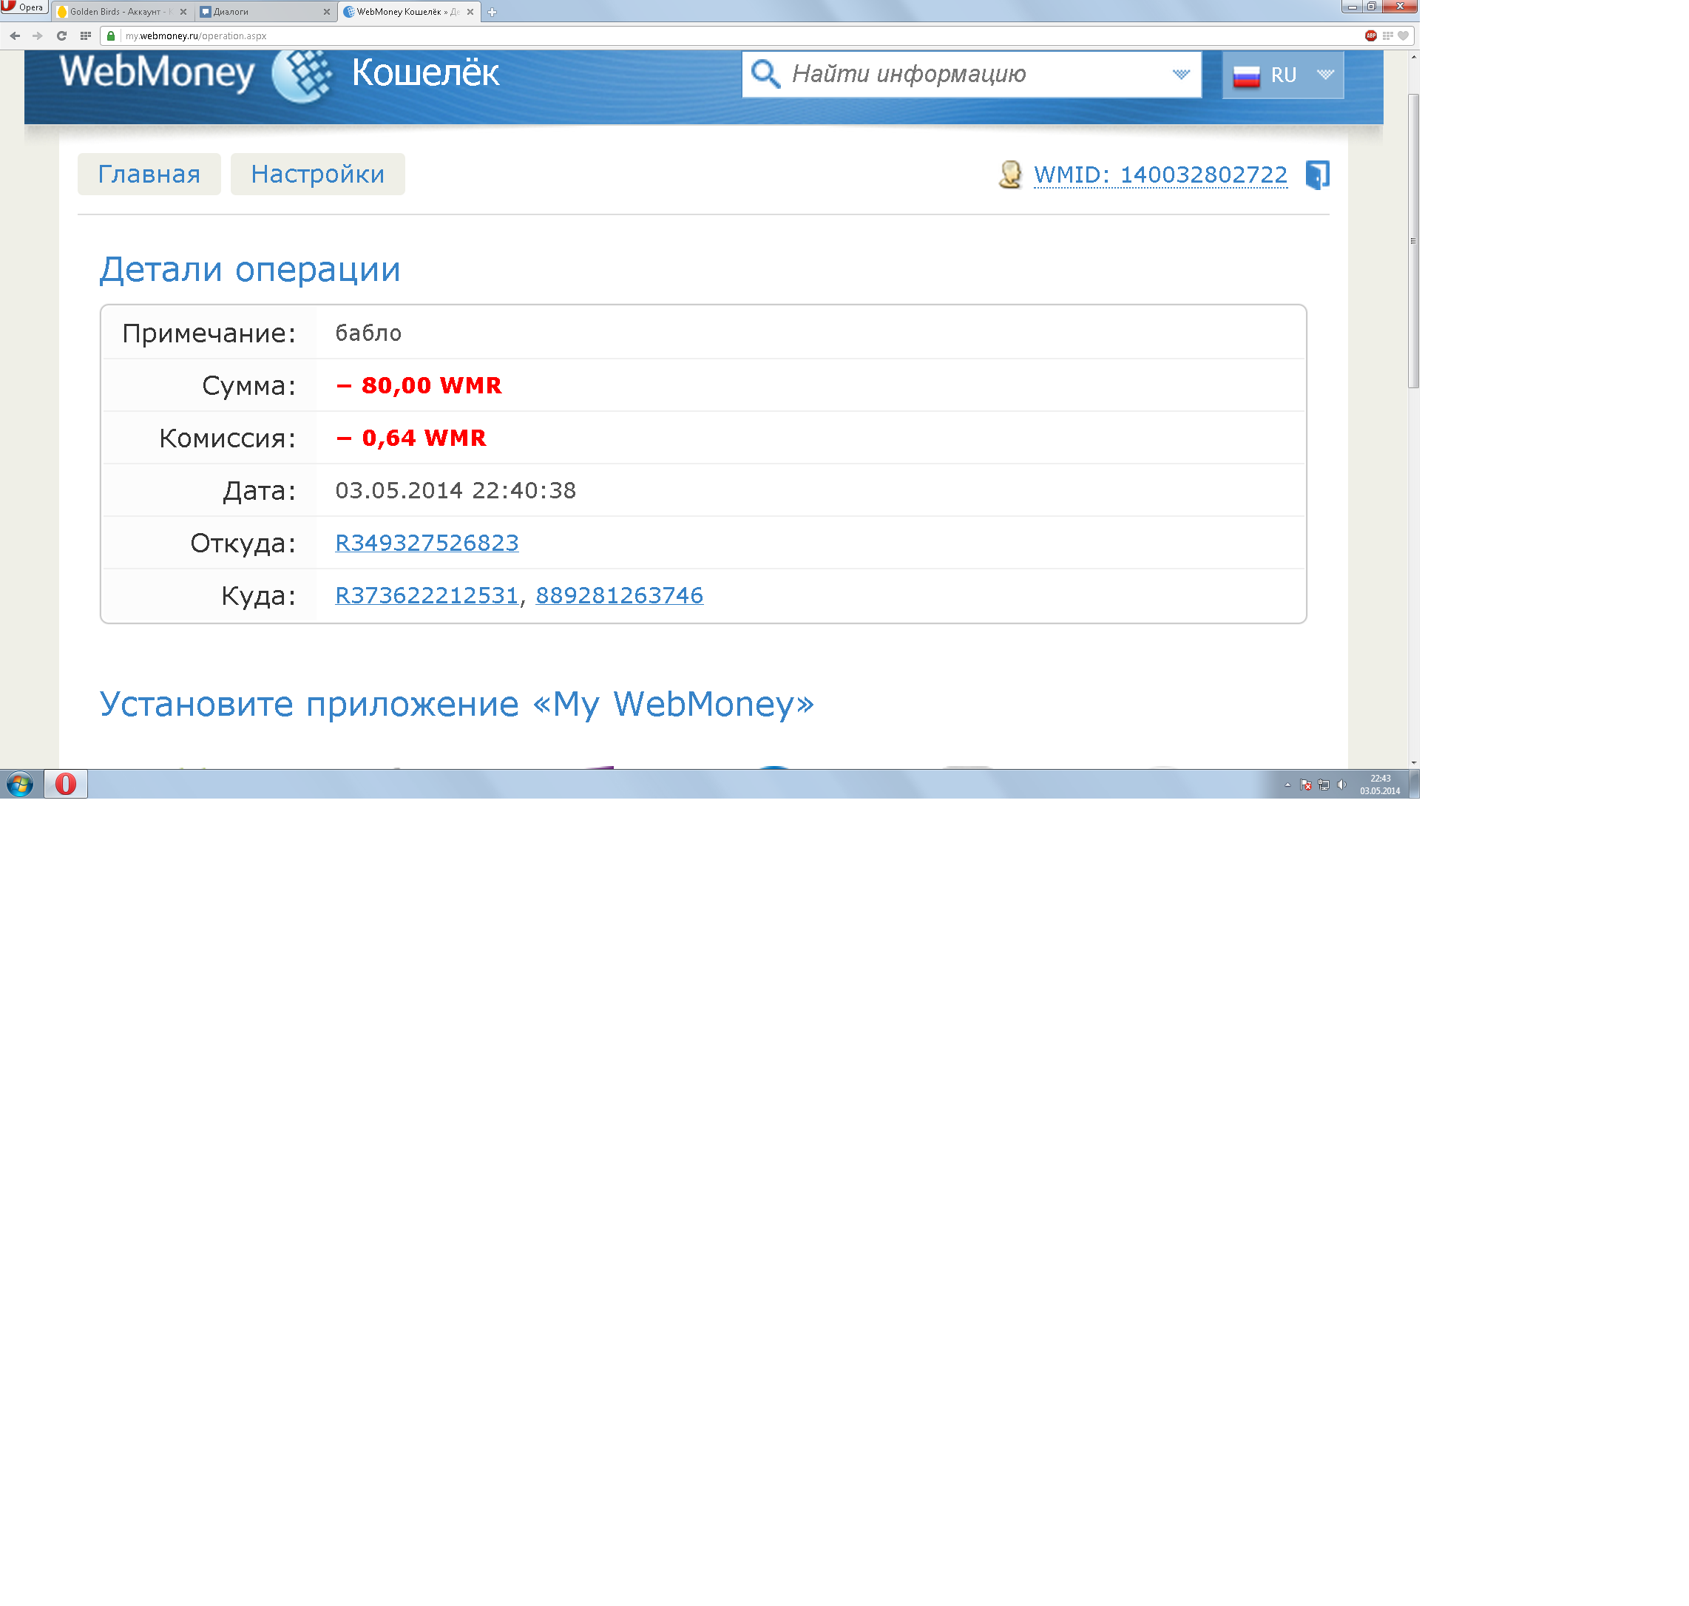Click the logout door icon next to WMID
Image resolution: width=1689 pixels, height=1606 pixels.
[1316, 175]
